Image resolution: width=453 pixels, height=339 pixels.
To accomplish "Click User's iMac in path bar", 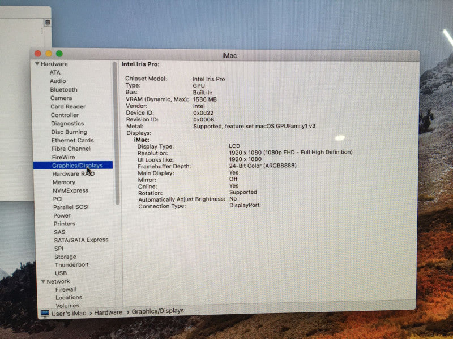I will 69,314.
